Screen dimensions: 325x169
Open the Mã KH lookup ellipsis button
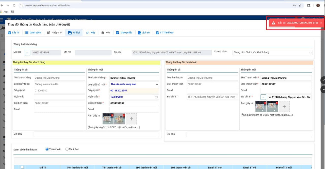click(27, 52)
